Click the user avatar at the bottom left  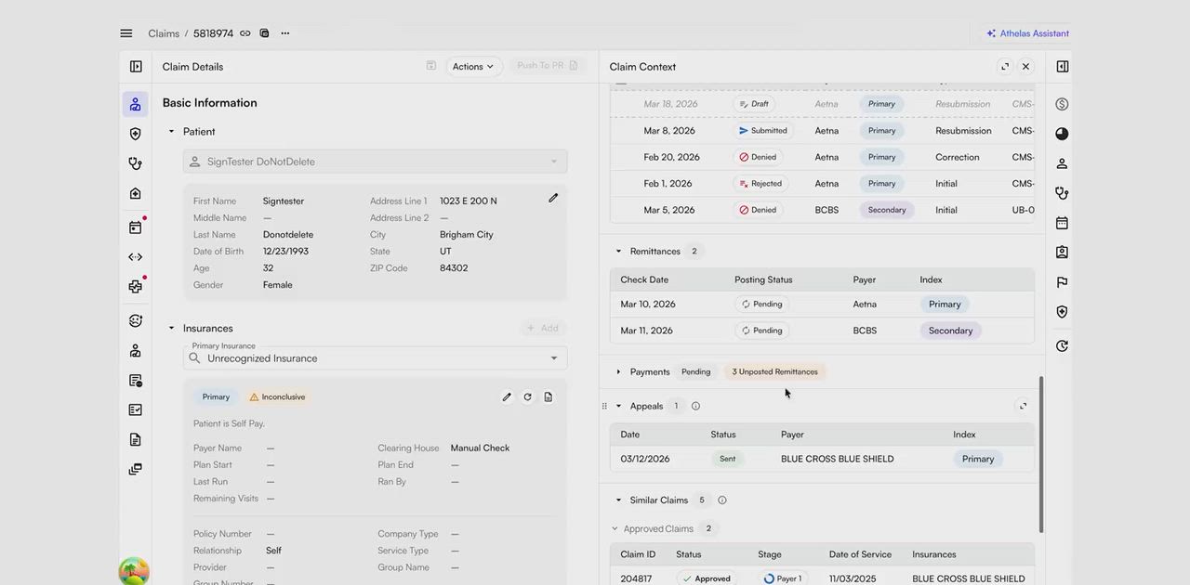point(134,571)
